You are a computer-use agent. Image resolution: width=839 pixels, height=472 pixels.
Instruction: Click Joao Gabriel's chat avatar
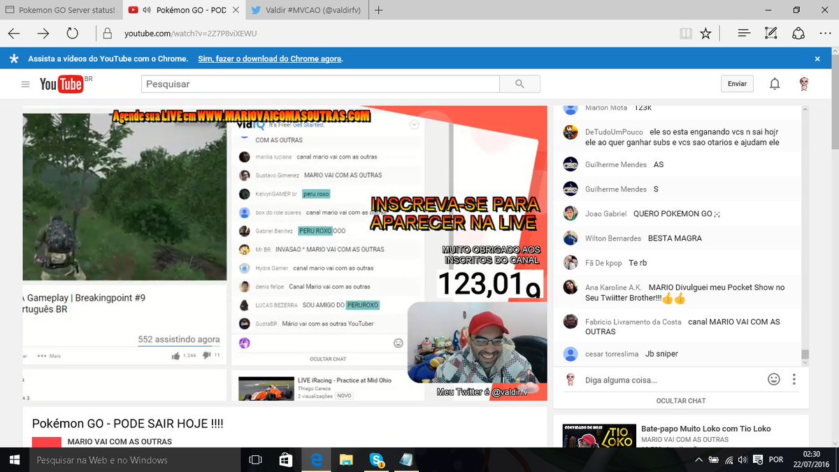click(x=571, y=213)
